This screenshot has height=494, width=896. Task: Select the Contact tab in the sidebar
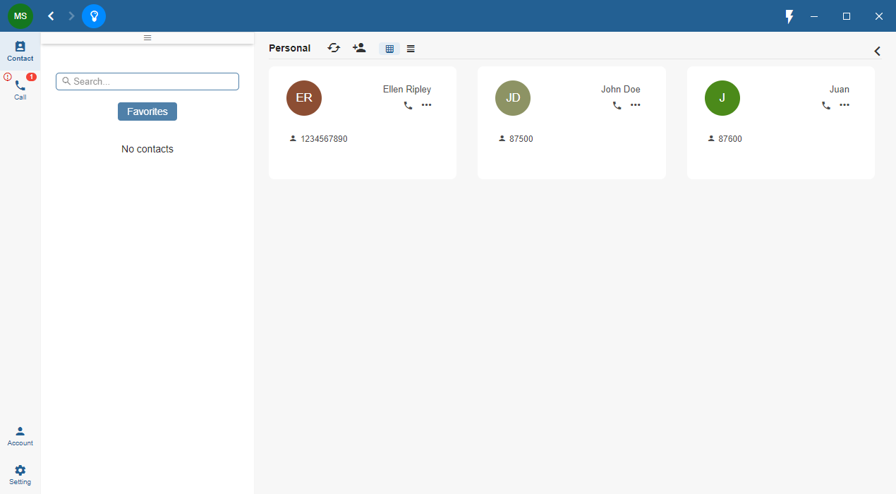click(20, 51)
